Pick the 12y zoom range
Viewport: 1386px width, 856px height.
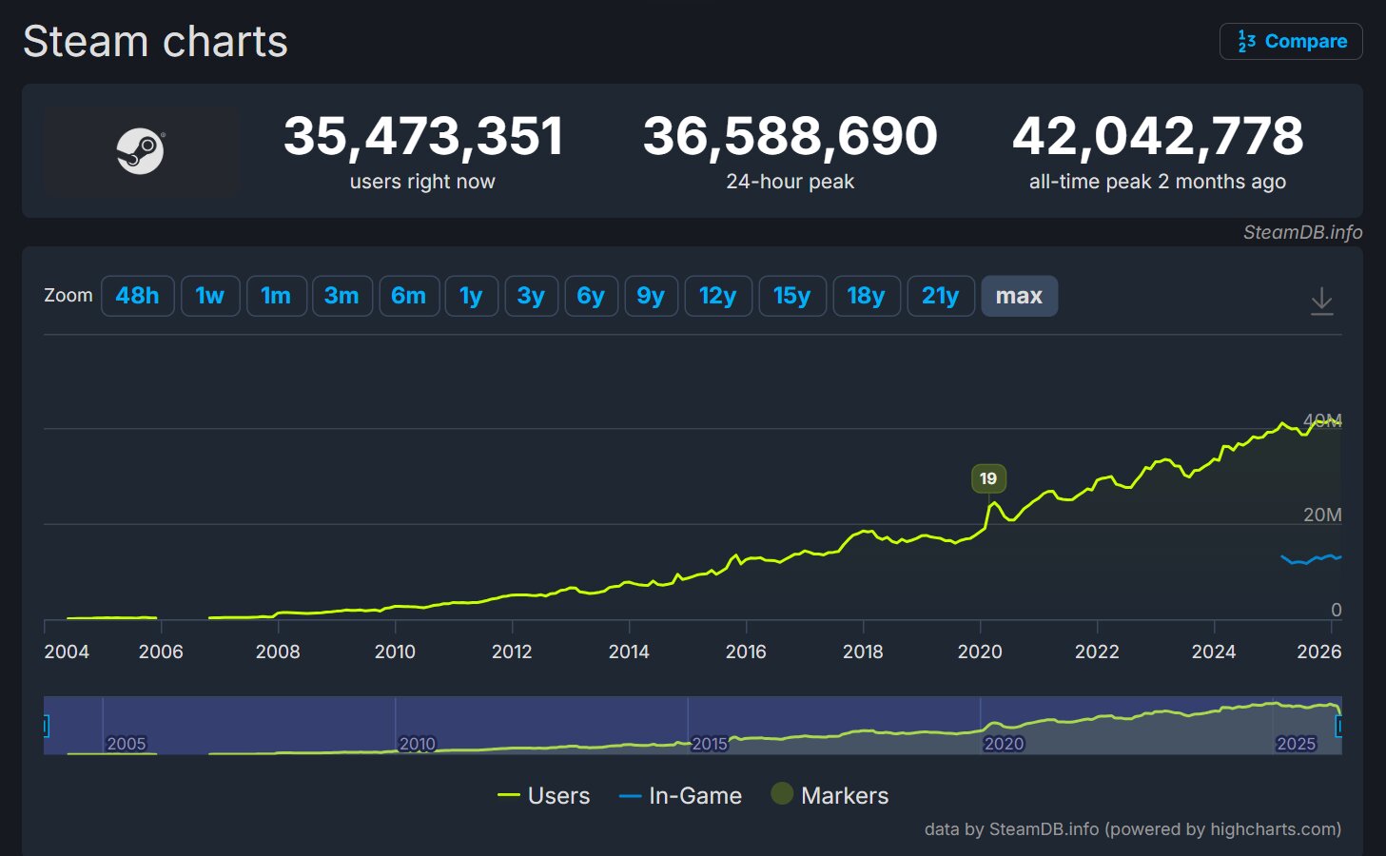717,296
